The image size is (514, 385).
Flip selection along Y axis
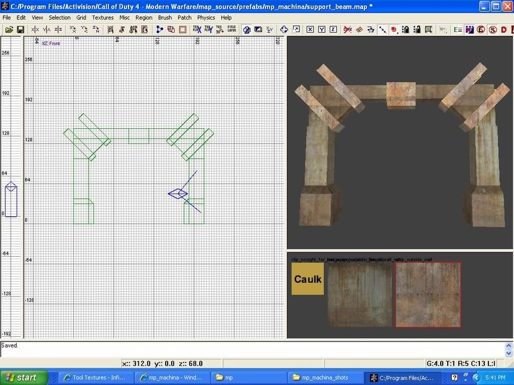(46, 30)
